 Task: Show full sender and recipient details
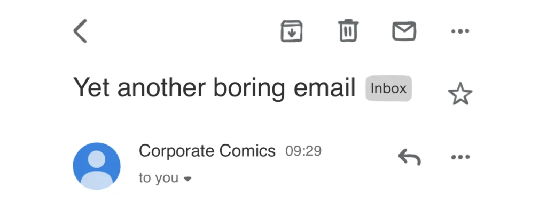(187, 179)
